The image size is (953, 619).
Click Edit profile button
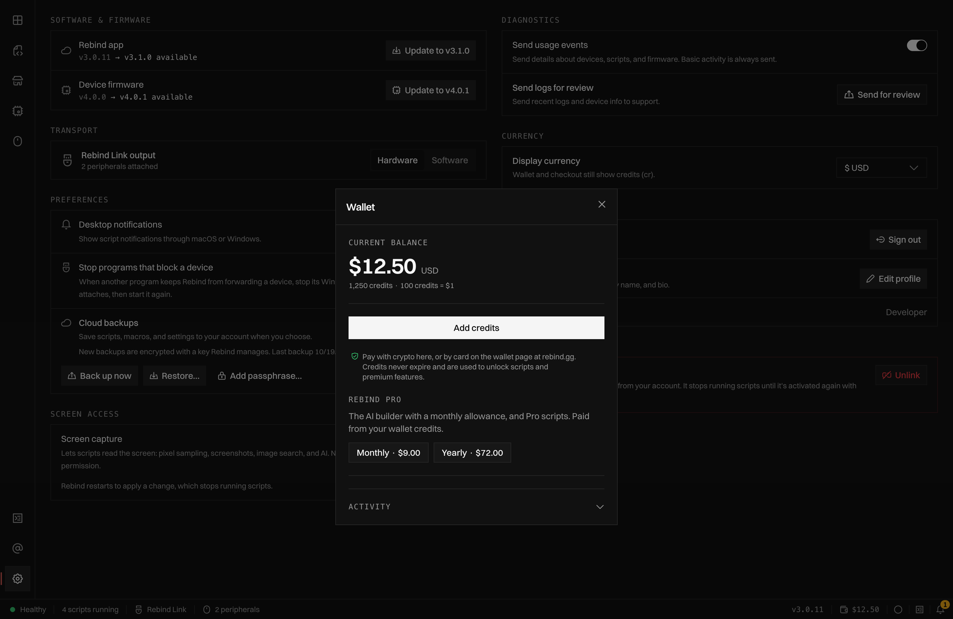[x=893, y=279]
